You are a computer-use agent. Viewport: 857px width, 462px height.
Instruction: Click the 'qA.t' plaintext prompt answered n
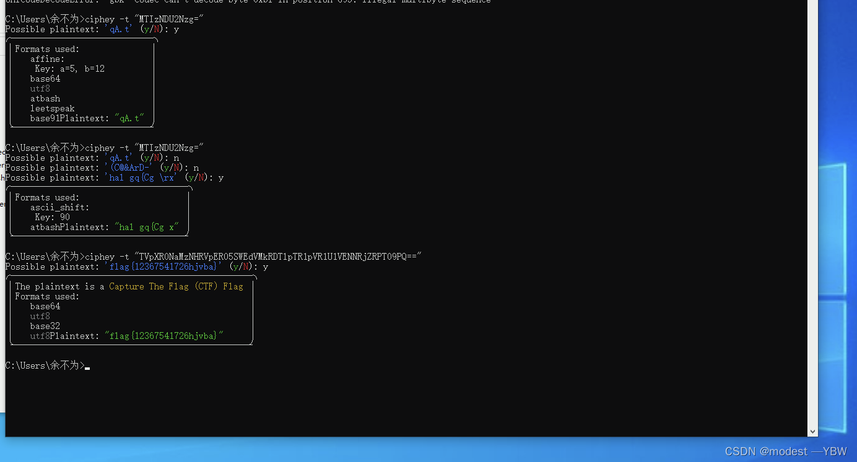point(92,158)
